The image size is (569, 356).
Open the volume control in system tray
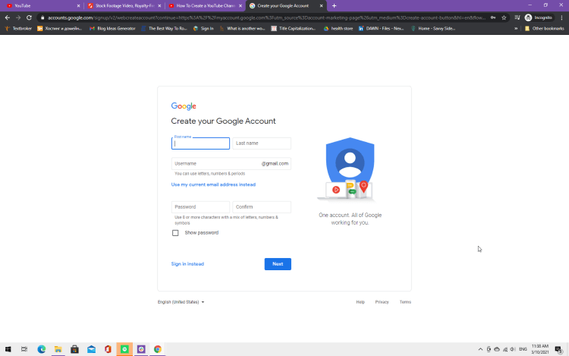tap(513, 349)
